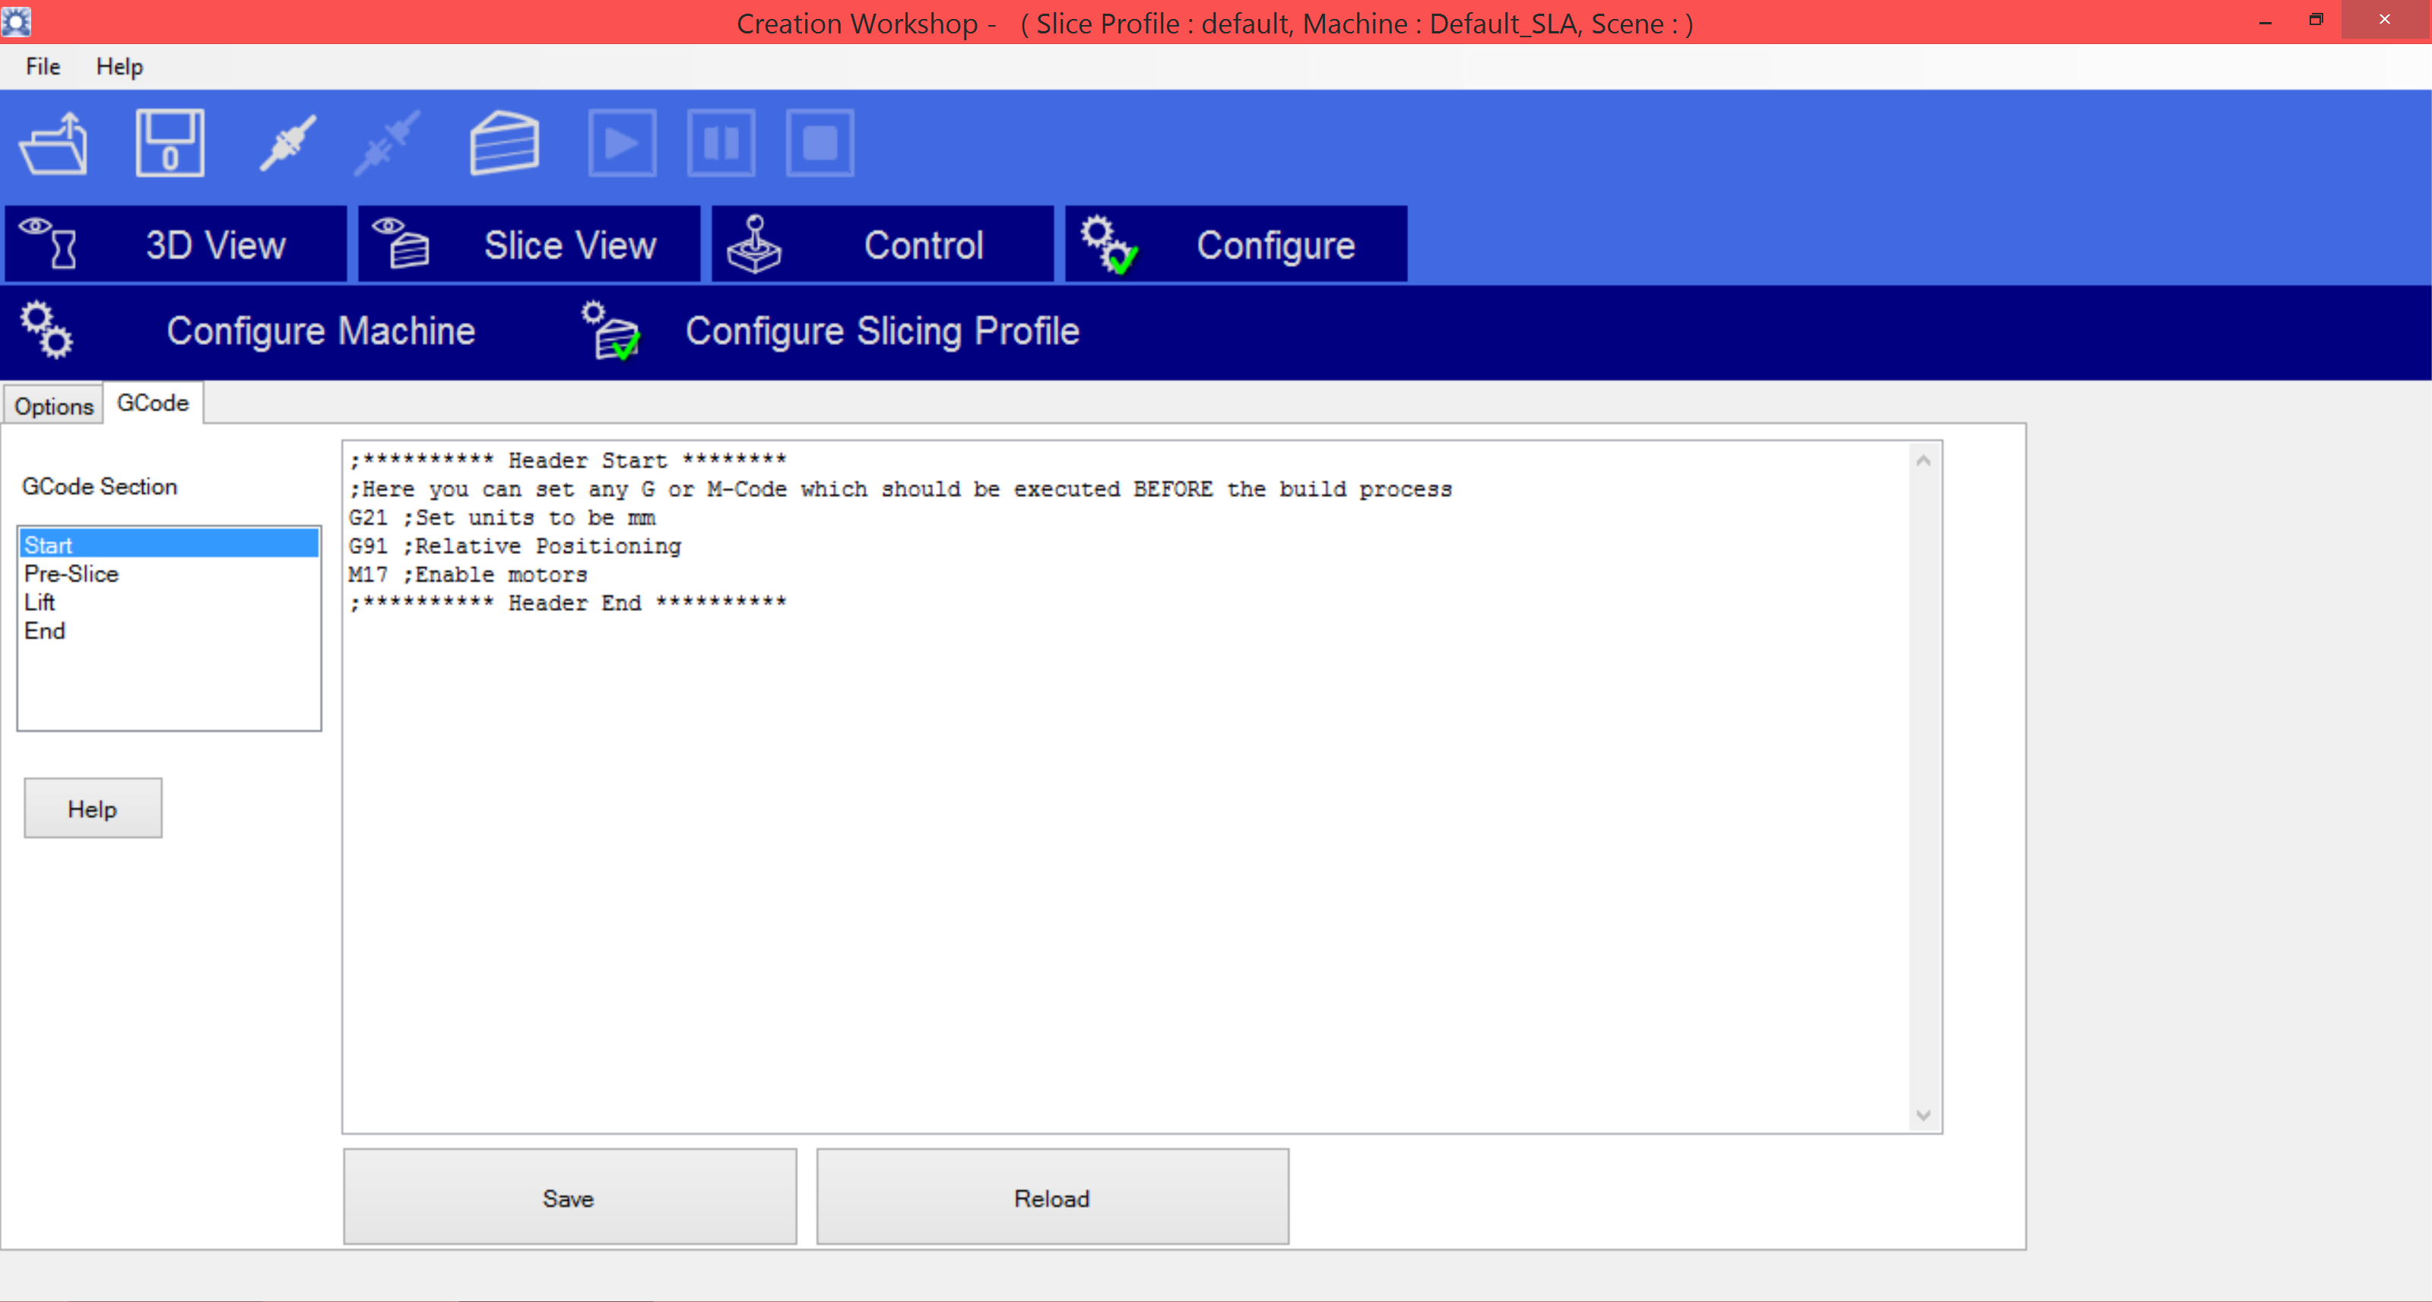Open the Slice View tab
The width and height of the screenshot is (2432, 1302).
coord(530,245)
